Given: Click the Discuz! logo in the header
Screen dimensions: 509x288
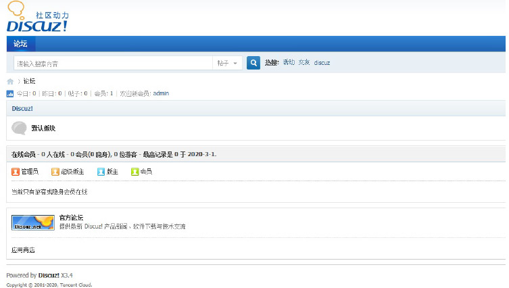Looking at the screenshot, I should coord(37,18).
